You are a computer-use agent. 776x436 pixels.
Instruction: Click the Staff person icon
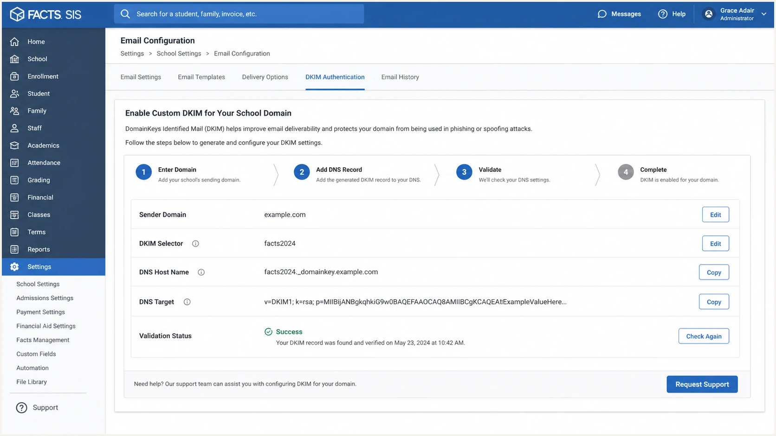pyautogui.click(x=15, y=128)
